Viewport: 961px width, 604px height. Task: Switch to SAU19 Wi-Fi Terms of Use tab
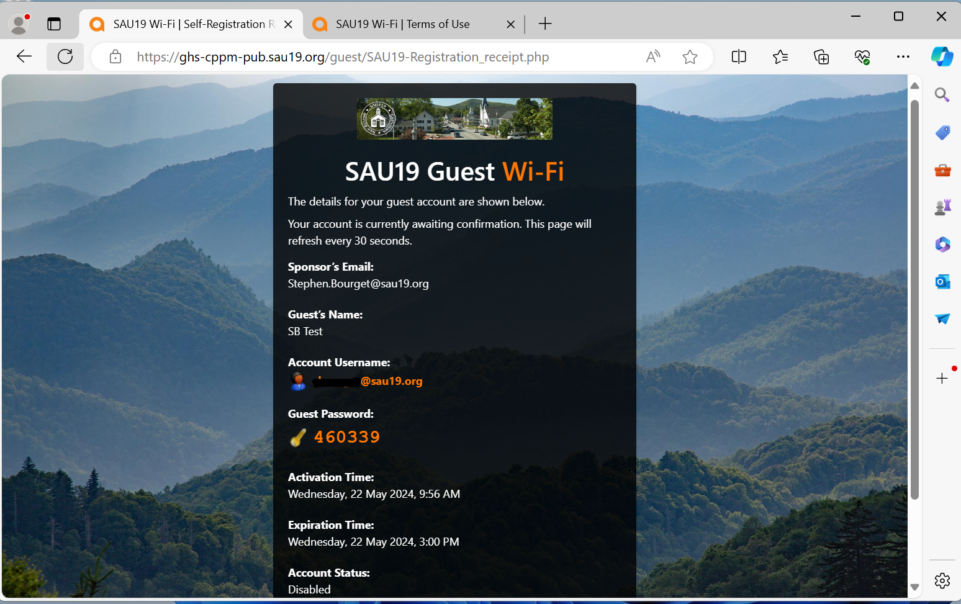pos(414,24)
